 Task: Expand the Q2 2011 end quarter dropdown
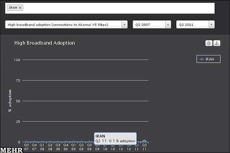(195, 25)
